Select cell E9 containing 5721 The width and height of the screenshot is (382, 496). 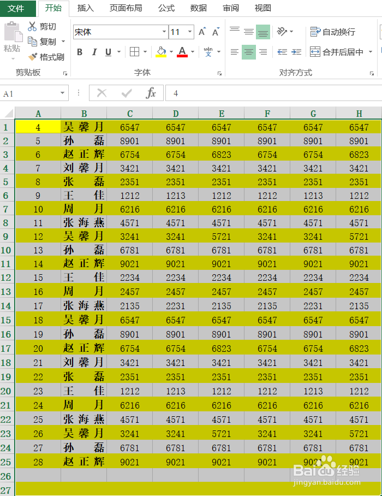221,237
